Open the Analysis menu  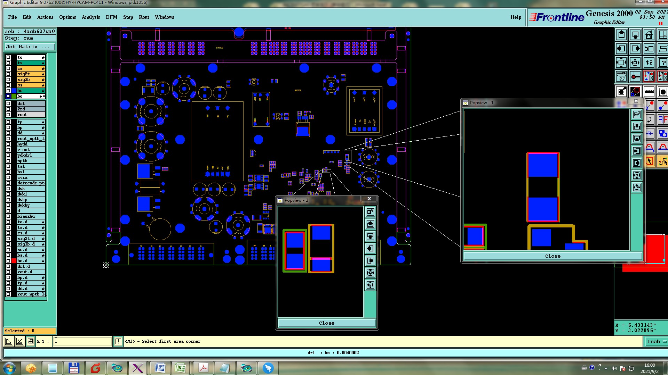click(x=90, y=17)
